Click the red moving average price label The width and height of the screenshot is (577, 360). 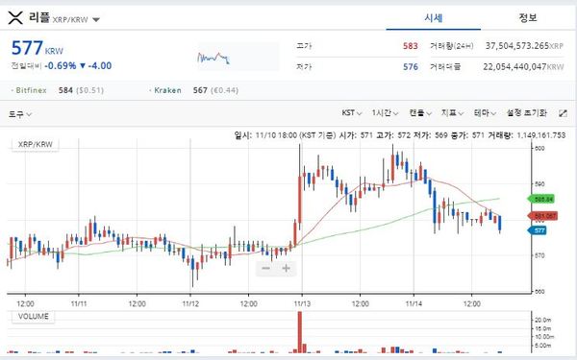543,216
